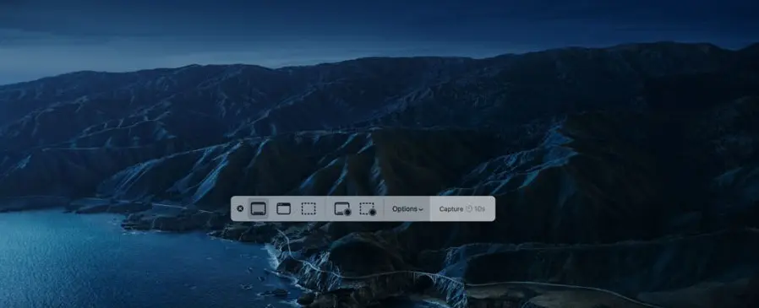Viewport: 759px width, 308px height.
Task: Select Capture Selected Window icon
Action: (x=284, y=209)
